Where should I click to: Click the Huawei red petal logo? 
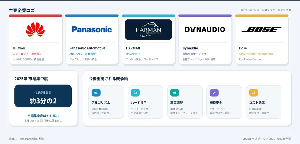pyautogui.click(x=35, y=29)
